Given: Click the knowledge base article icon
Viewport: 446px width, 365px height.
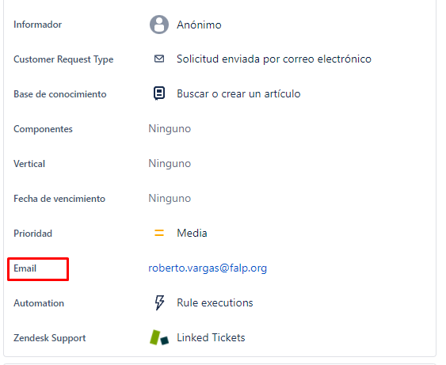Looking at the screenshot, I should [x=159, y=93].
